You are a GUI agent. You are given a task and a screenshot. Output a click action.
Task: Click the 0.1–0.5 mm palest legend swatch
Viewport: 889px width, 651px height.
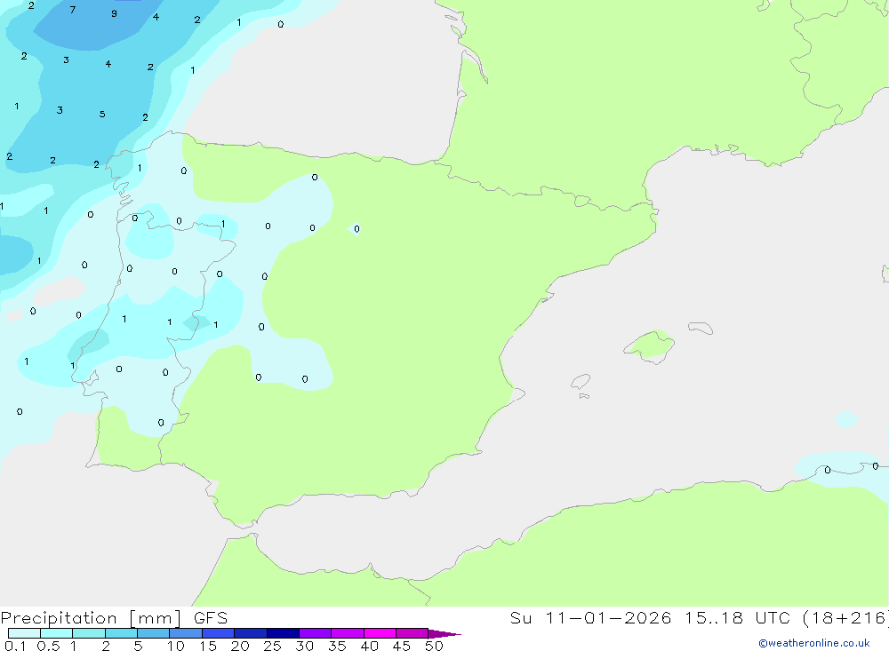coord(24,633)
